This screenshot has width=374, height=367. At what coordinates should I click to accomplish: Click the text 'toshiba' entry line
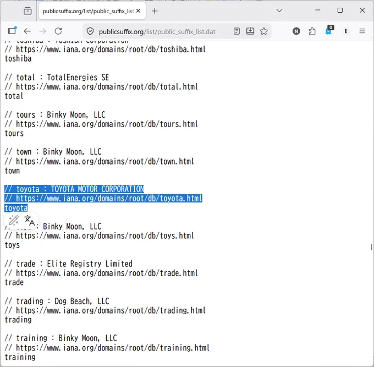[18, 59]
